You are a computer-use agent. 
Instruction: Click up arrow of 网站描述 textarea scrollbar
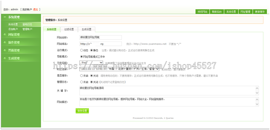click(x=257, y=100)
